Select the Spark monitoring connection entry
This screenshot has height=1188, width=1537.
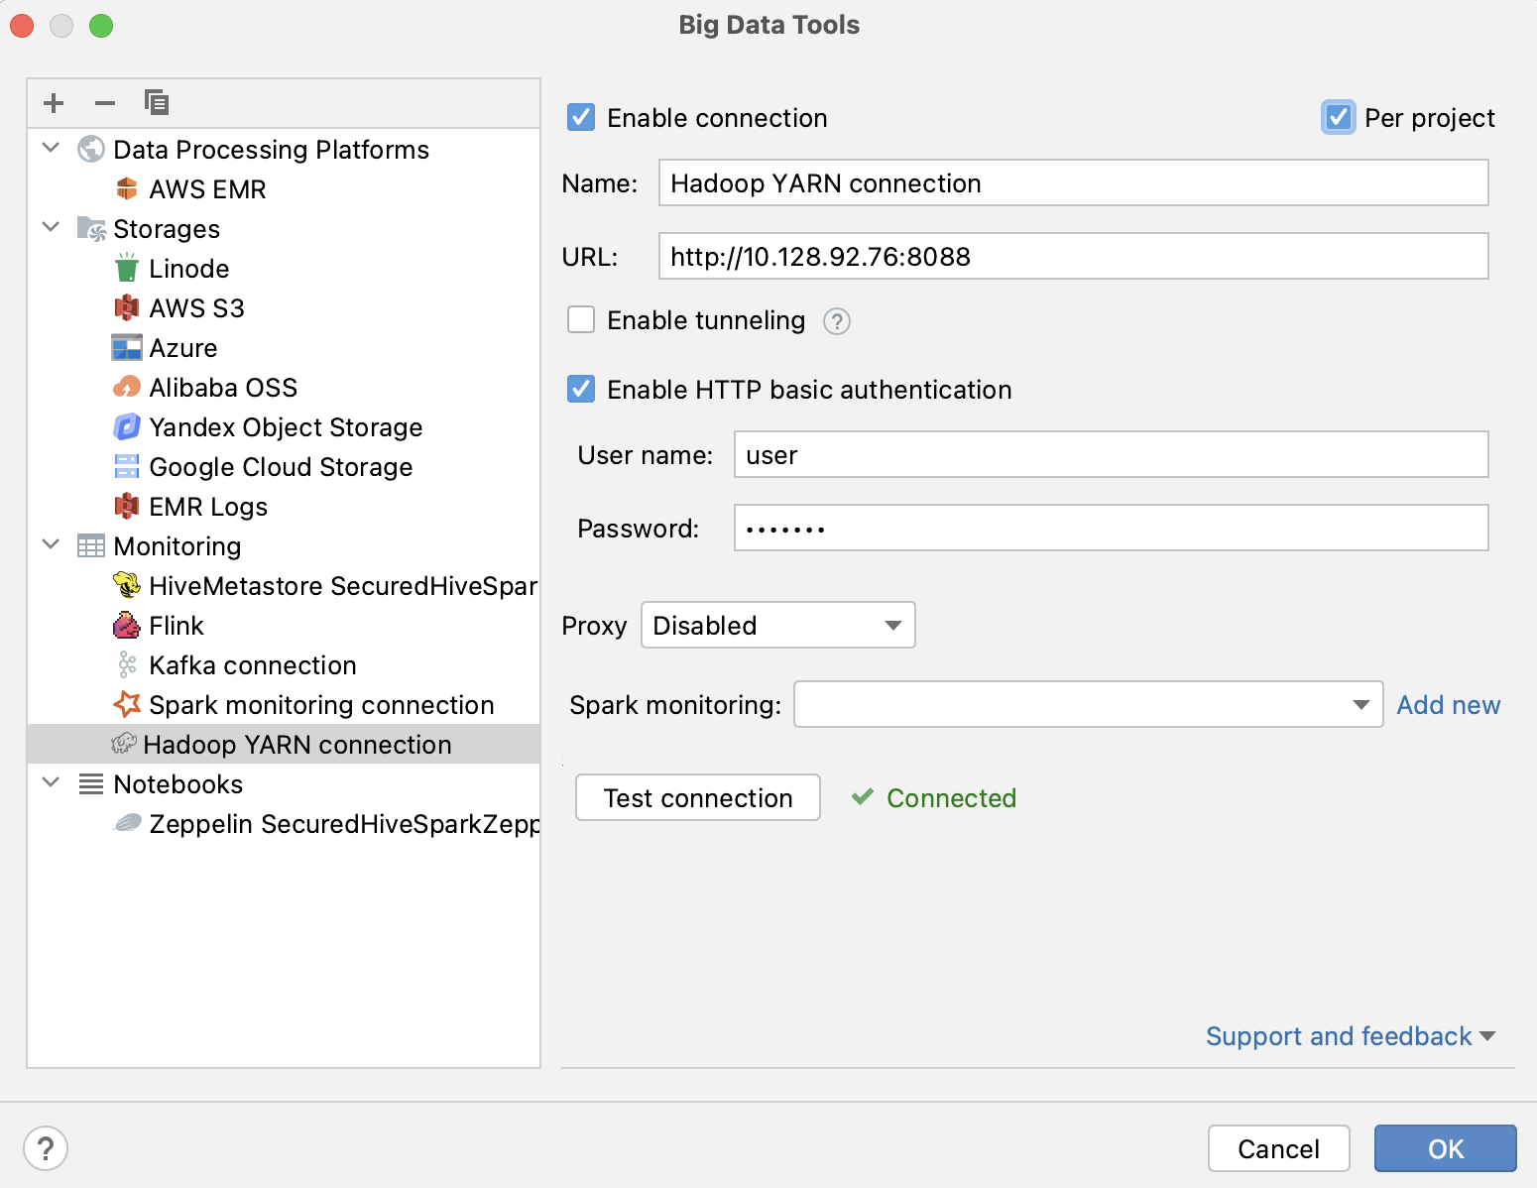321,704
